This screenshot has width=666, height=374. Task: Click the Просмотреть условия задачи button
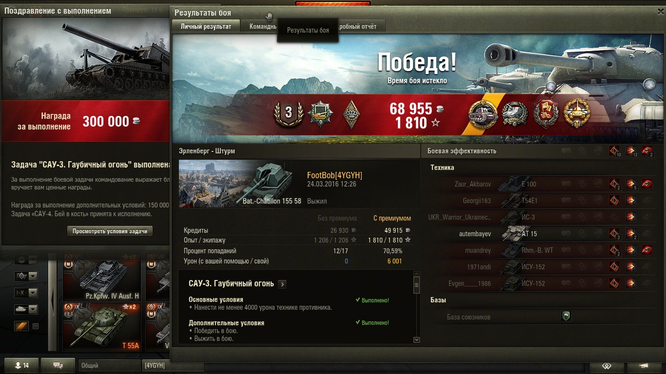(110, 231)
